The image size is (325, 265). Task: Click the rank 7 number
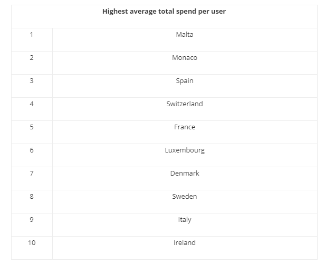tap(32, 174)
